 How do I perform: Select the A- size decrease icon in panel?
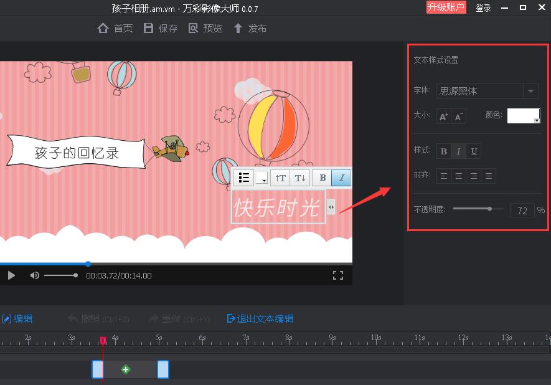458,116
